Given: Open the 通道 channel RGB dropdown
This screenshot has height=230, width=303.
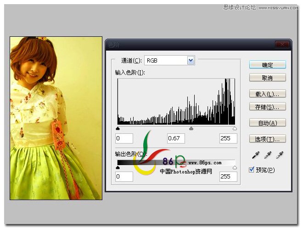Looking at the screenshot, I should 169,61.
